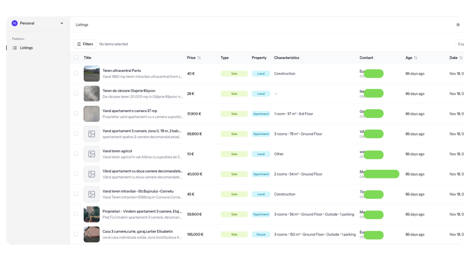The height and width of the screenshot is (261, 464).
Task: Open thumbnail of Proprietari Vindem apartament listing
Action: coord(92,214)
